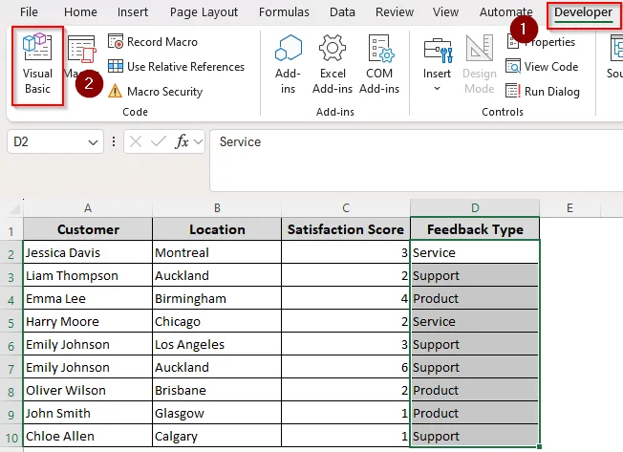Click Run Dialog

[x=543, y=92]
